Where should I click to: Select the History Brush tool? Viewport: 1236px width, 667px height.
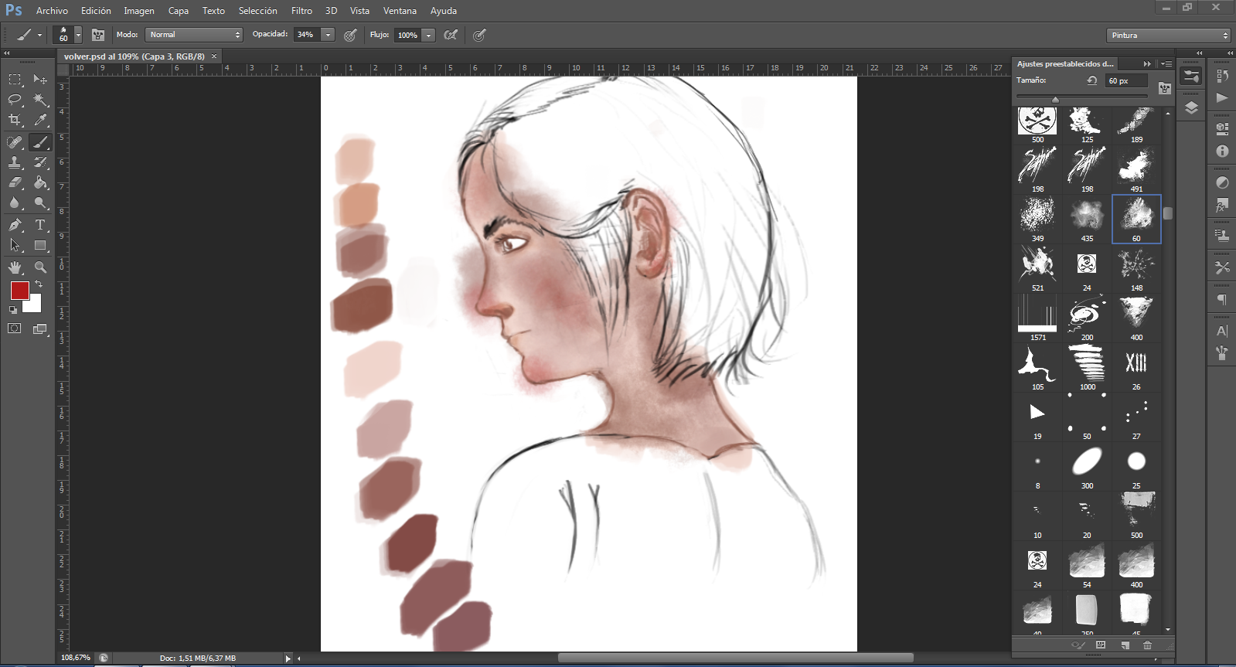coord(40,162)
